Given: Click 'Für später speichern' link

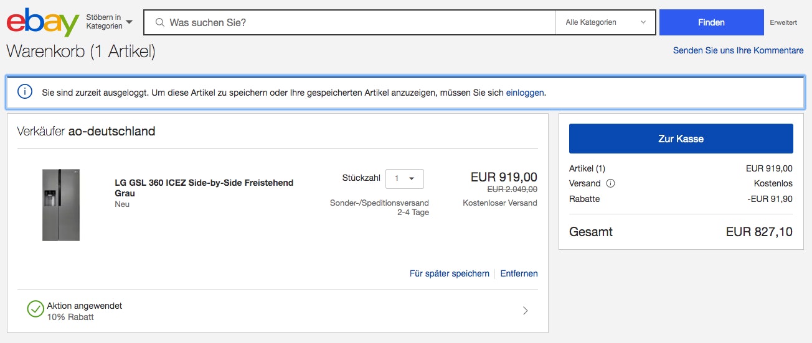Looking at the screenshot, I should click(449, 273).
